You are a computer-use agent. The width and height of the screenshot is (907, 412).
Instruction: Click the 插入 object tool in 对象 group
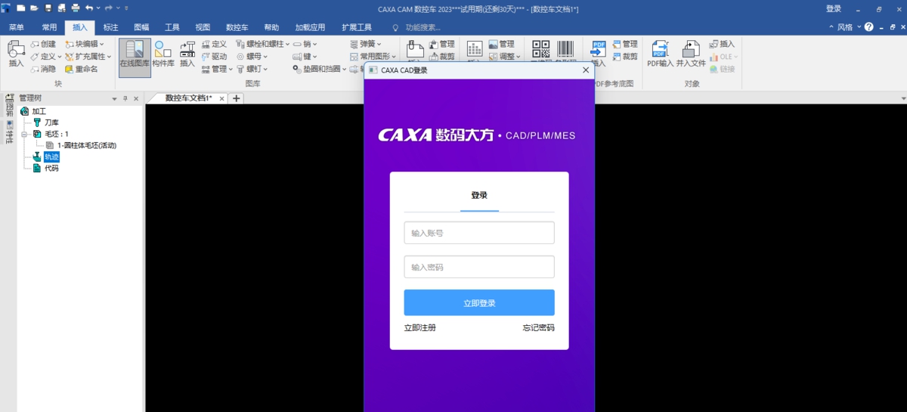point(722,44)
